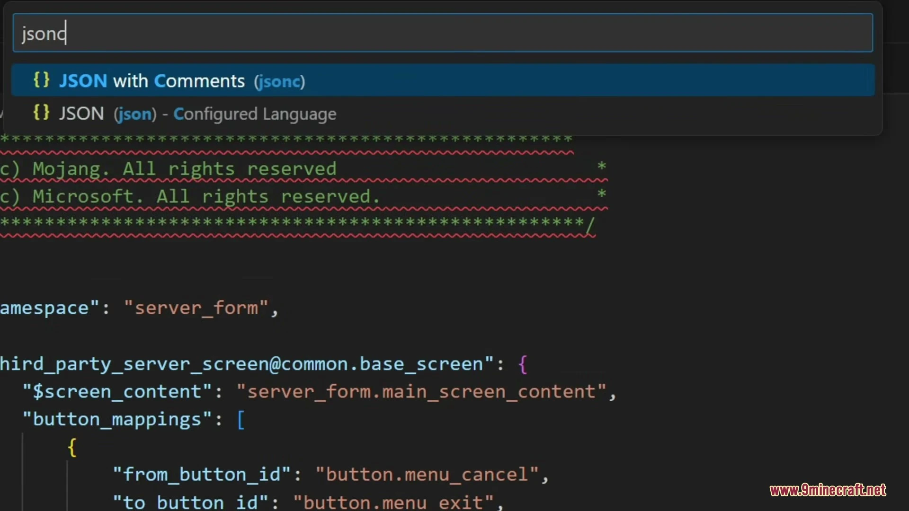Image resolution: width=909 pixels, height=511 pixels.
Task: Select JSON (json) Configured Language option
Action: [x=443, y=114]
